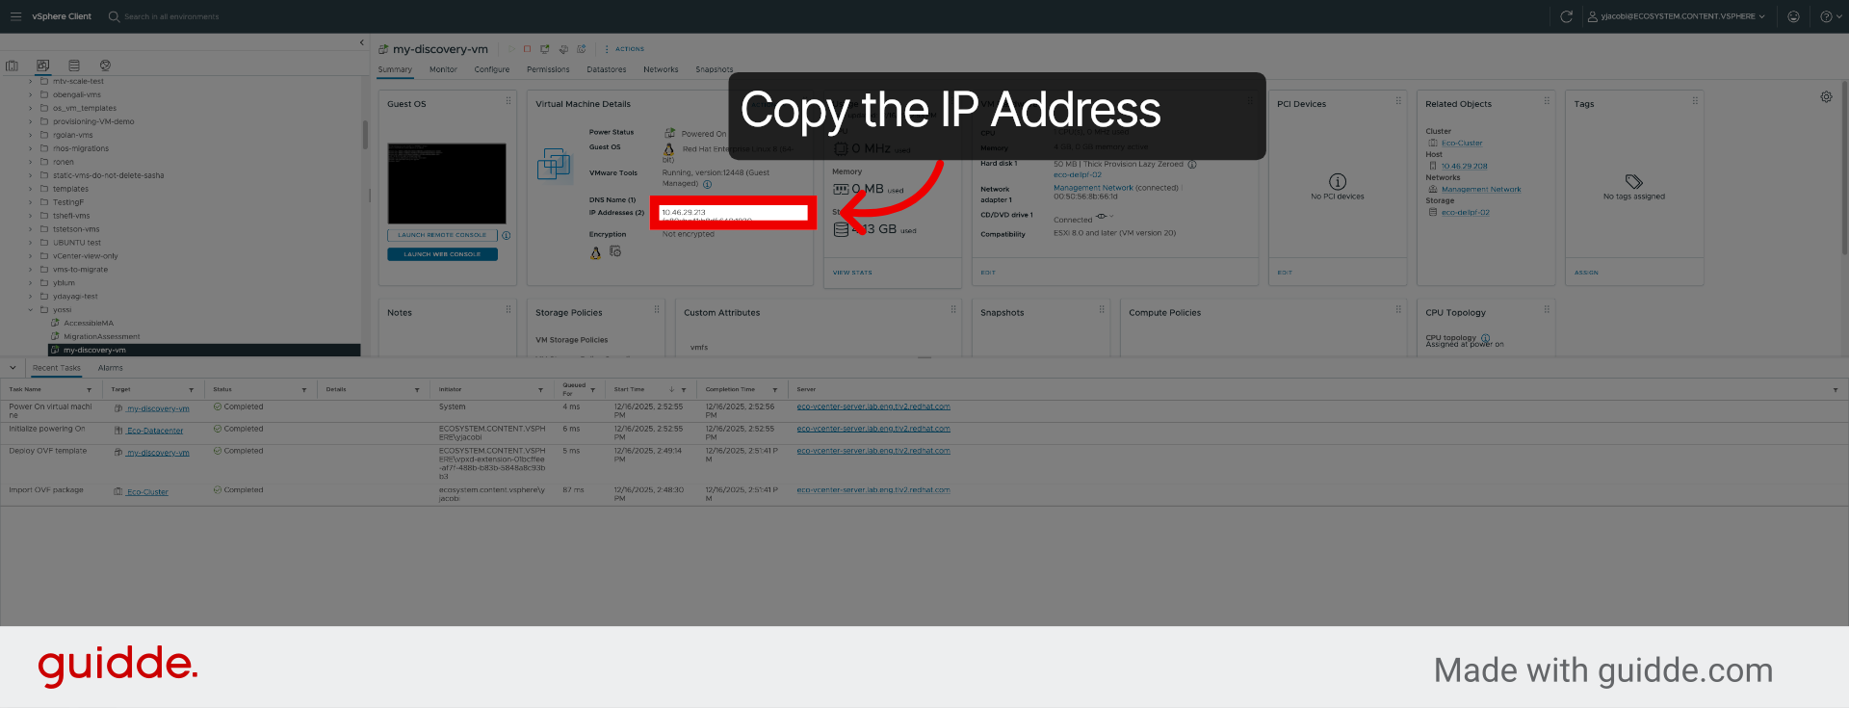Image resolution: width=1849 pixels, height=708 pixels.
Task: Switch to the Monitor tab
Action: point(443,69)
